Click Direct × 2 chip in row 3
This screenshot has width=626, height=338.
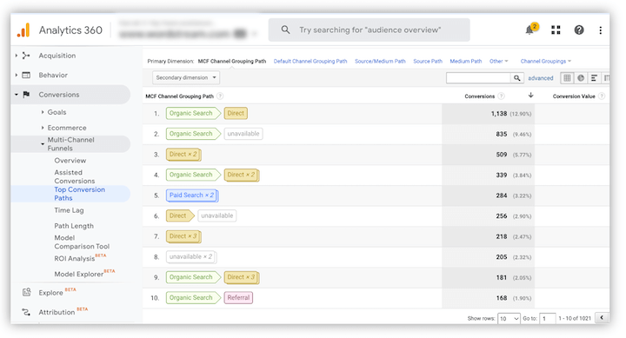tap(183, 155)
